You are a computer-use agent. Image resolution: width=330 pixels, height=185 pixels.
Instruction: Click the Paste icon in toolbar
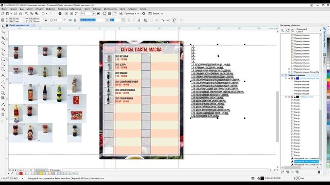click(37, 13)
